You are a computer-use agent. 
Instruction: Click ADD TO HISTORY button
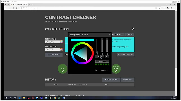click(x=125, y=55)
